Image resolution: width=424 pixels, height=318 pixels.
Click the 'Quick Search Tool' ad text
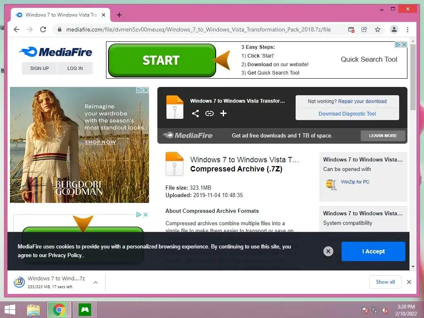(x=369, y=59)
